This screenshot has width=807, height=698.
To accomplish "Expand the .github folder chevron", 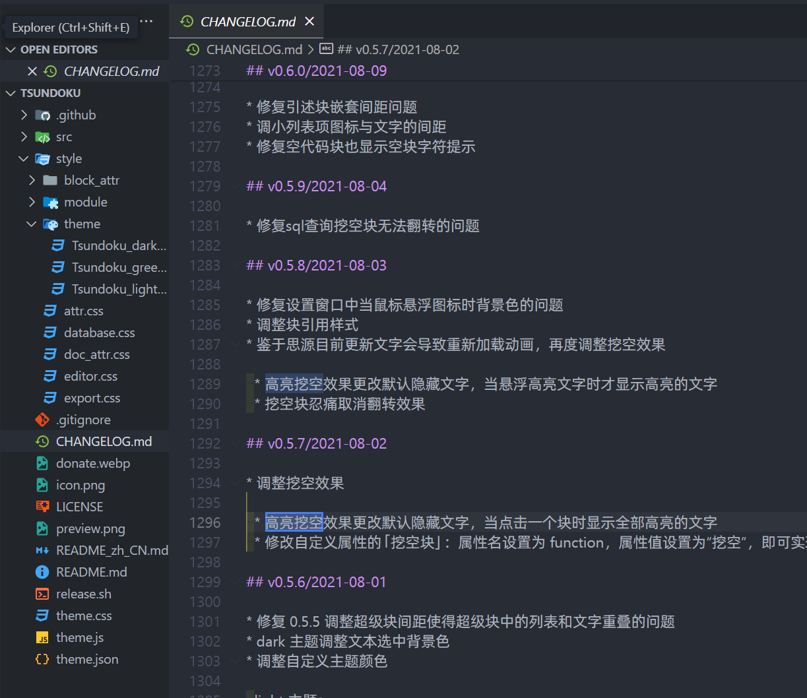I will tap(24, 115).
